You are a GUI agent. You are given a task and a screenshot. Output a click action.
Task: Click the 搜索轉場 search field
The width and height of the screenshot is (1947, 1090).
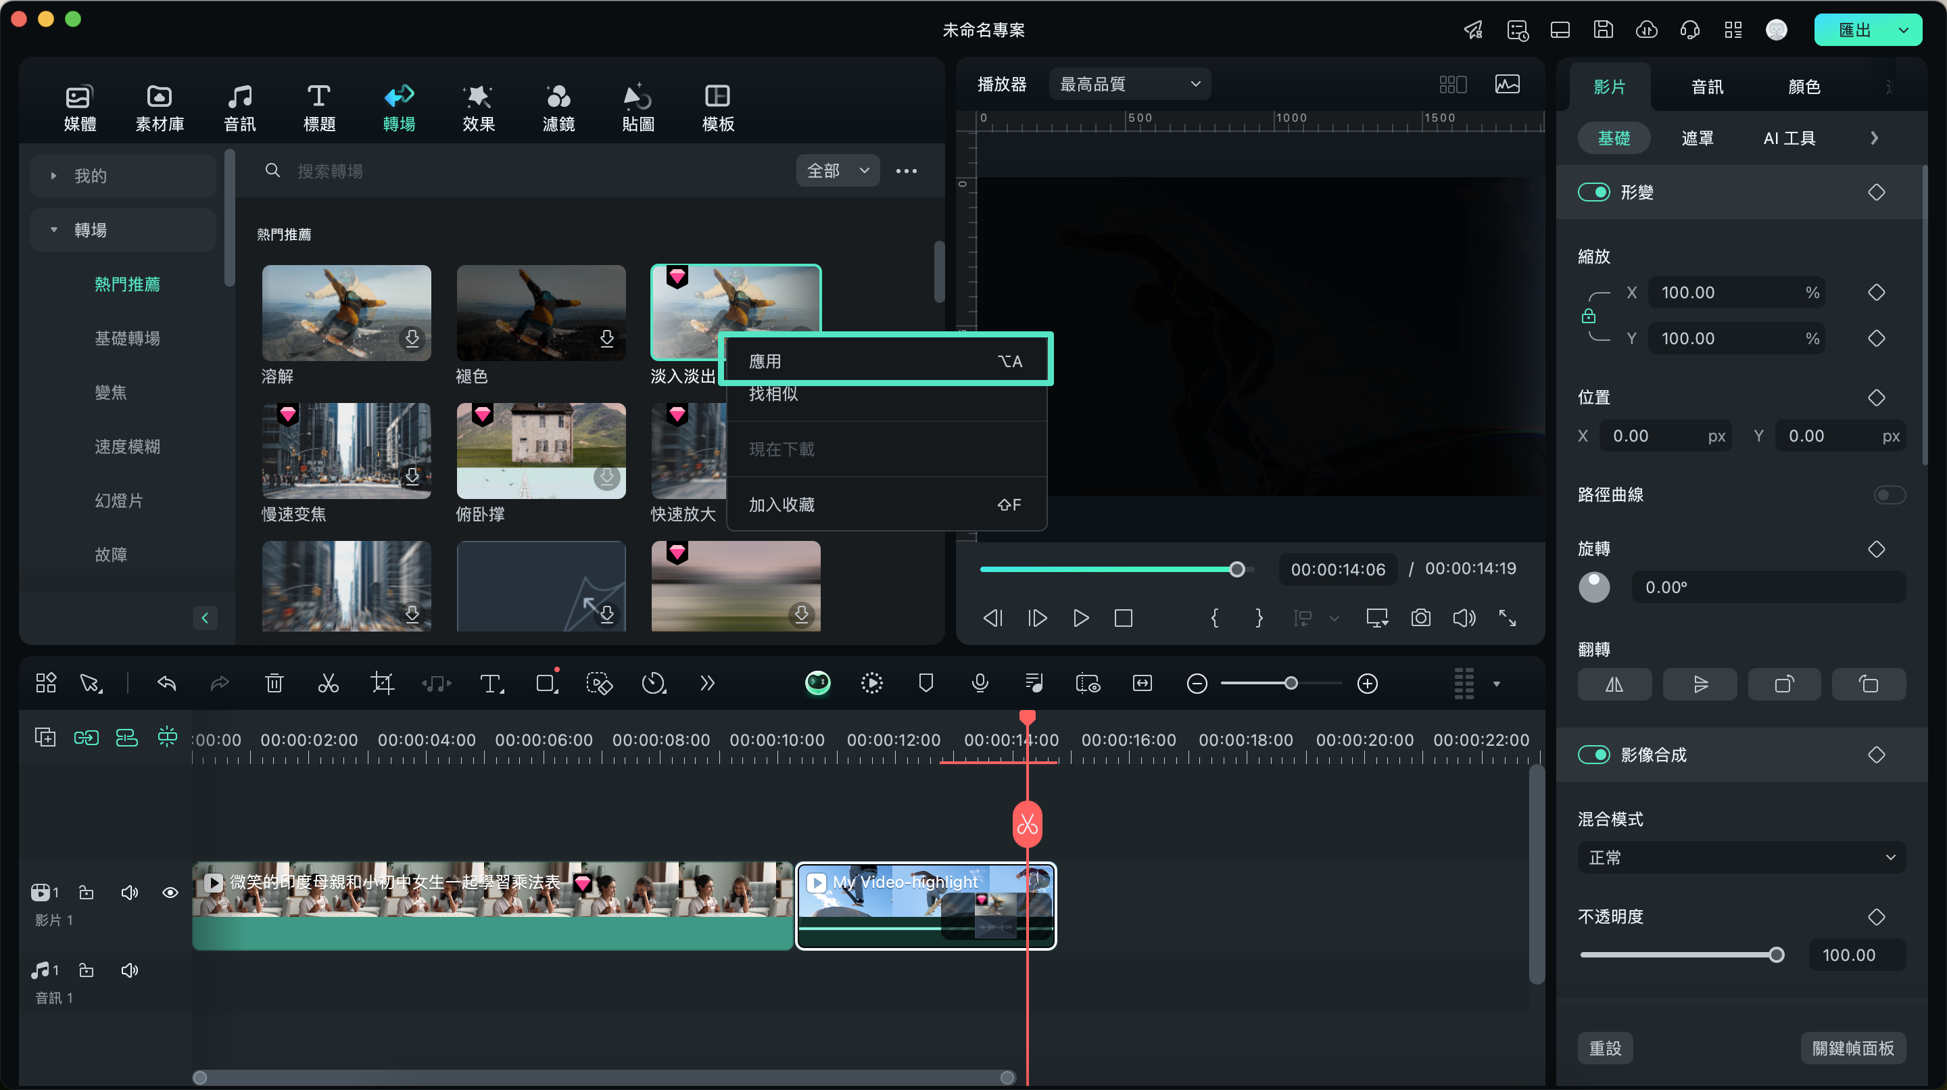click(x=521, y=171)
